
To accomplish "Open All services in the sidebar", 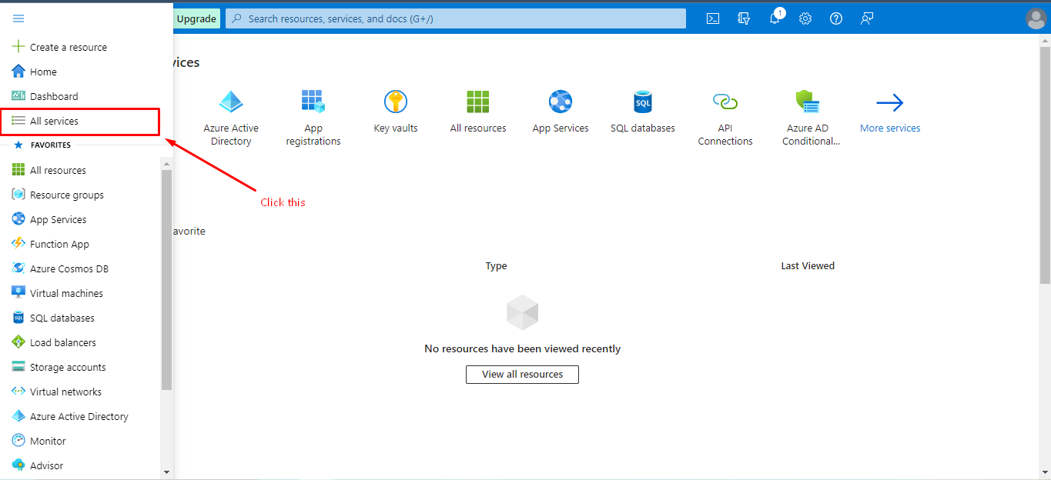I will [x=80, y=121].
